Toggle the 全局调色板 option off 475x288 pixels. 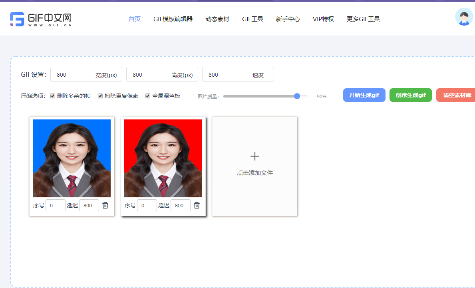coord(147,95)
